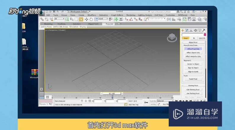
Task: Toggle 3D Snaps
Action: tap(126, 19)
